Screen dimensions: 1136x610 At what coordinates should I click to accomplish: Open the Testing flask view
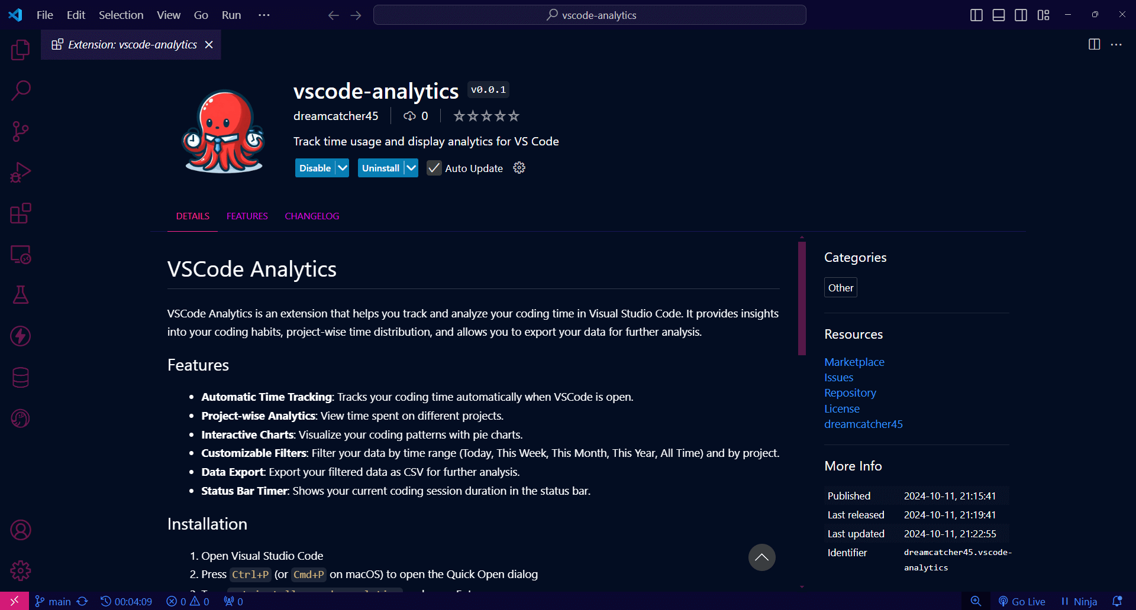coord(21,295)
